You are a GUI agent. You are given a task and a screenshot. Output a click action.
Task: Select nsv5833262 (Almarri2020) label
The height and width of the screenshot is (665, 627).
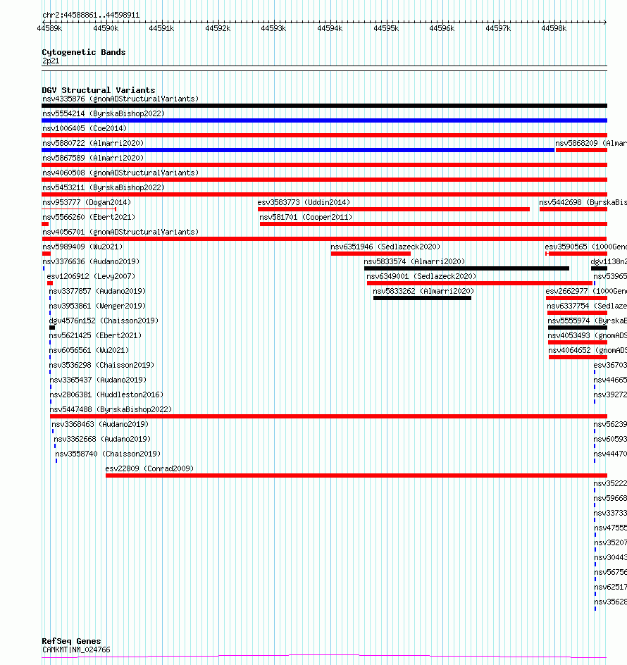coord(423,292)
